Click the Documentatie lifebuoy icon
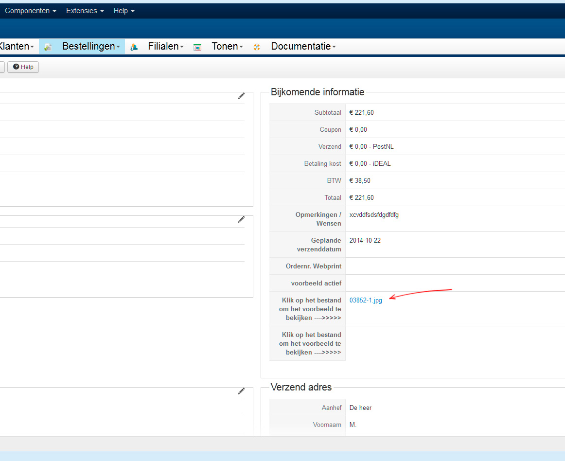Screen dimensions: 565x461 [x=257, y=47]
